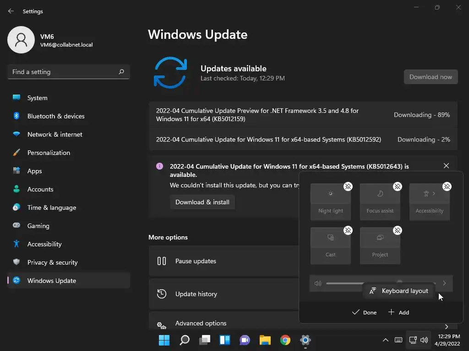Open the Windows Start menu
Image resolution: width=469 pixels, height=351 pixels.
164,340
